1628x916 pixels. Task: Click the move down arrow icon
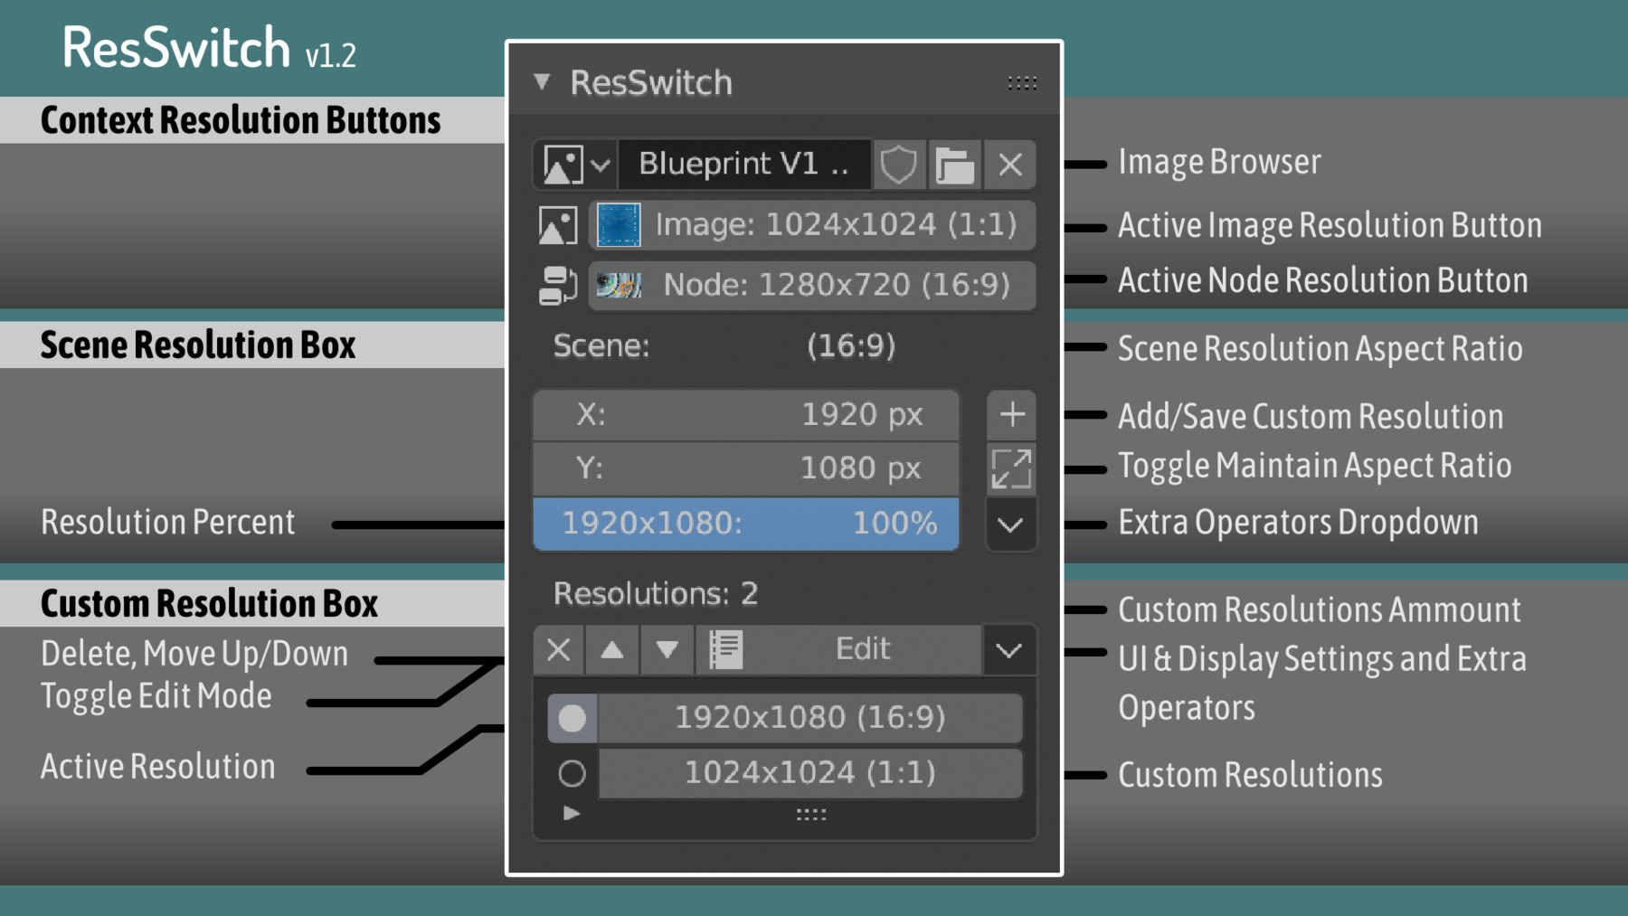667,649
